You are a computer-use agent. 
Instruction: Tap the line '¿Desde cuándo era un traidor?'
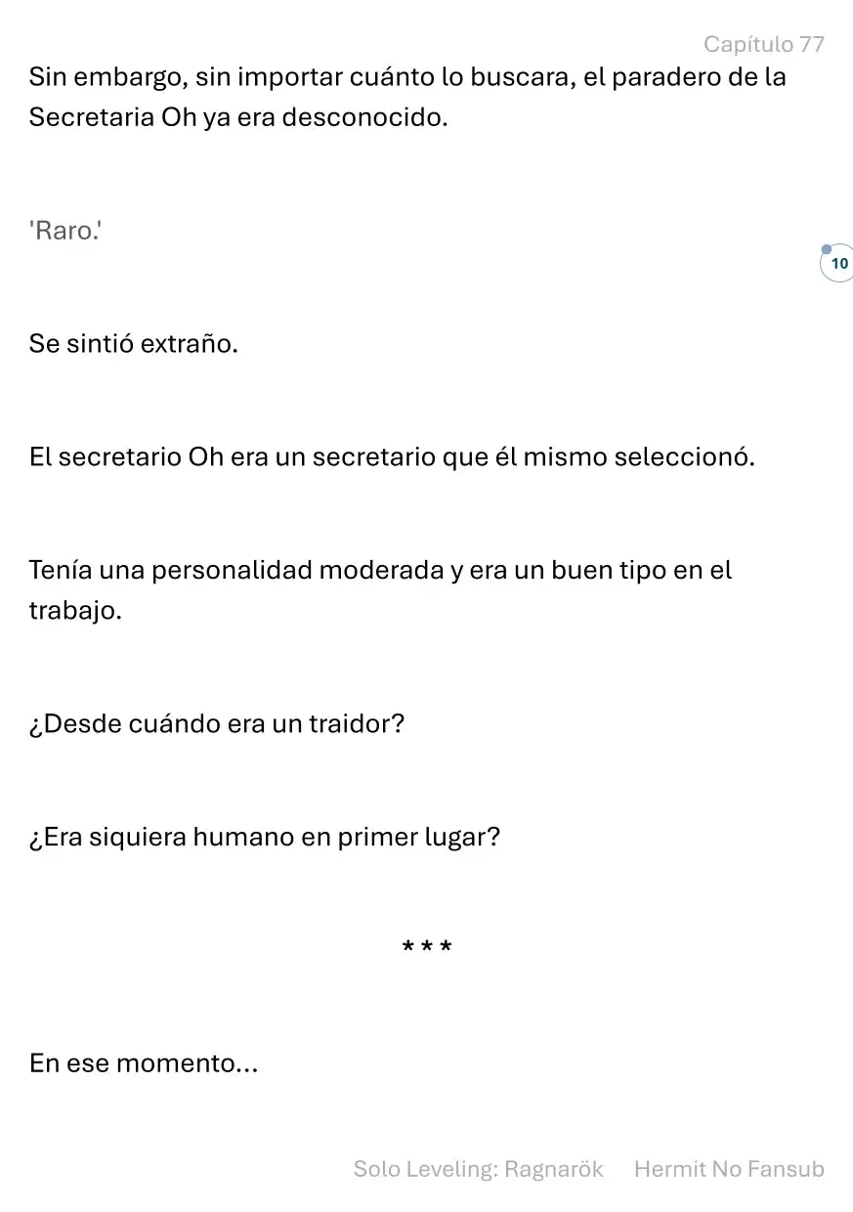(217, 725)
